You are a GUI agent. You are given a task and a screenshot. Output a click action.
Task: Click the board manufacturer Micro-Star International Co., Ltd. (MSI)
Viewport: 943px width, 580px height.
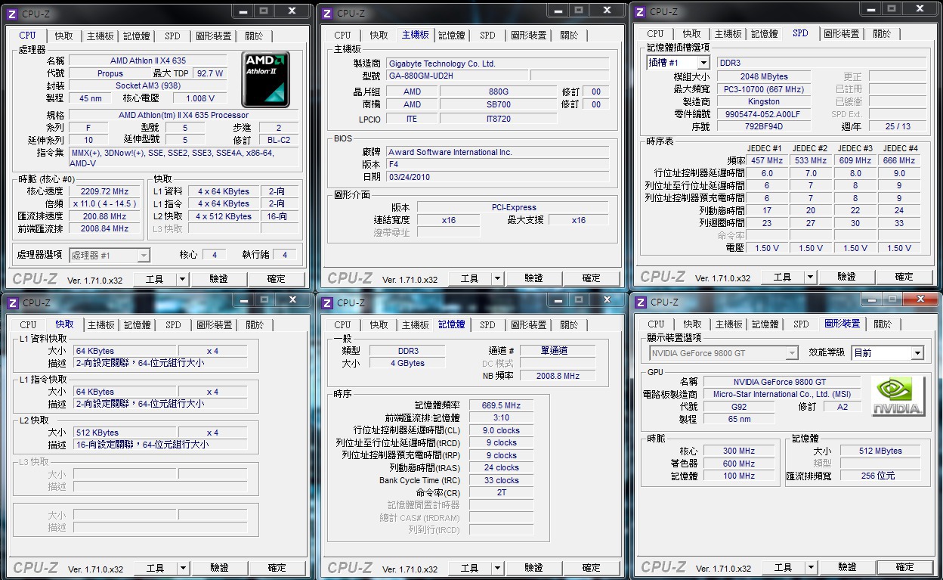point(782,394)
